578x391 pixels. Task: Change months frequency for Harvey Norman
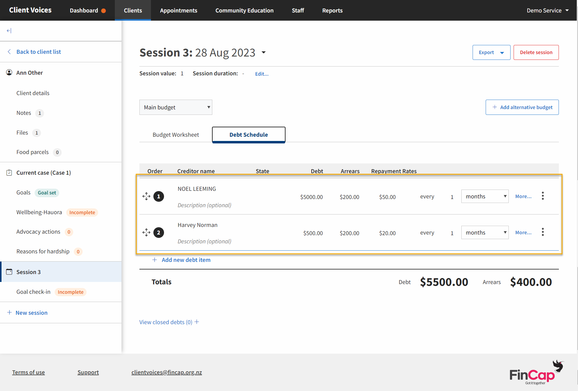tap(485, 232)
